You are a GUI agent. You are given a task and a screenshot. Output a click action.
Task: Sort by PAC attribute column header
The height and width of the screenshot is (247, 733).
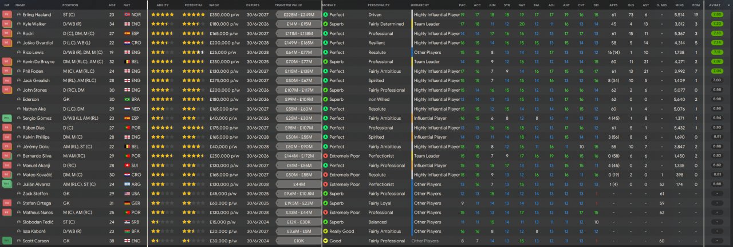(x=463, y=5)
